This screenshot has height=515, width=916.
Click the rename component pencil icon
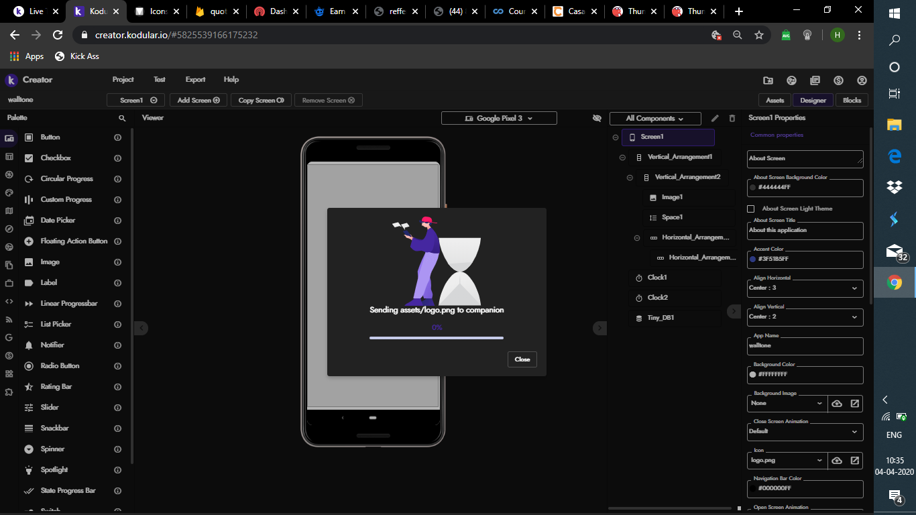click(x=715, y=118)
